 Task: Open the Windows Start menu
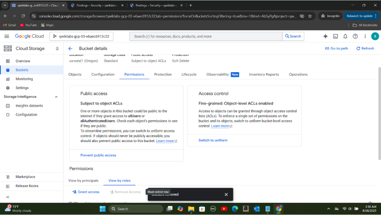[x=102, y=209]
